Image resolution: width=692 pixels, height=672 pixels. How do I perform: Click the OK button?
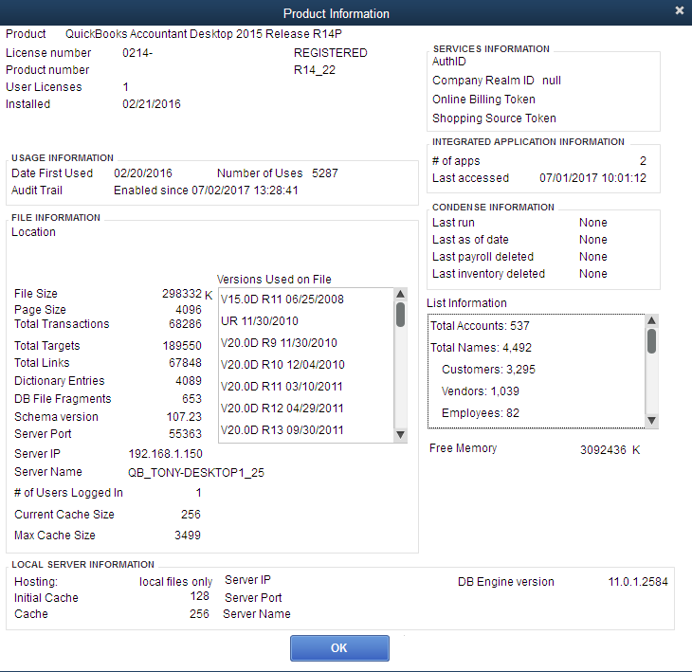339,647
